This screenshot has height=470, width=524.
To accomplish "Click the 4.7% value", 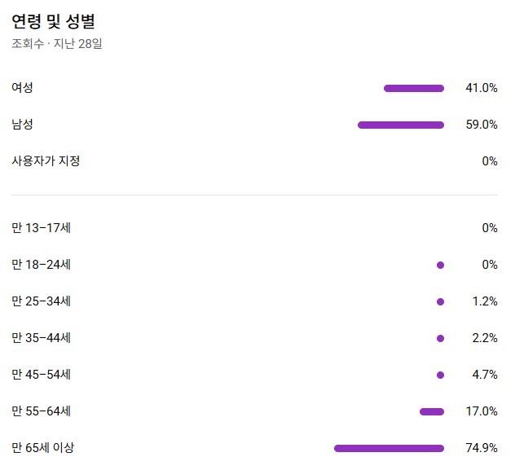I will [x=485, y=375].
